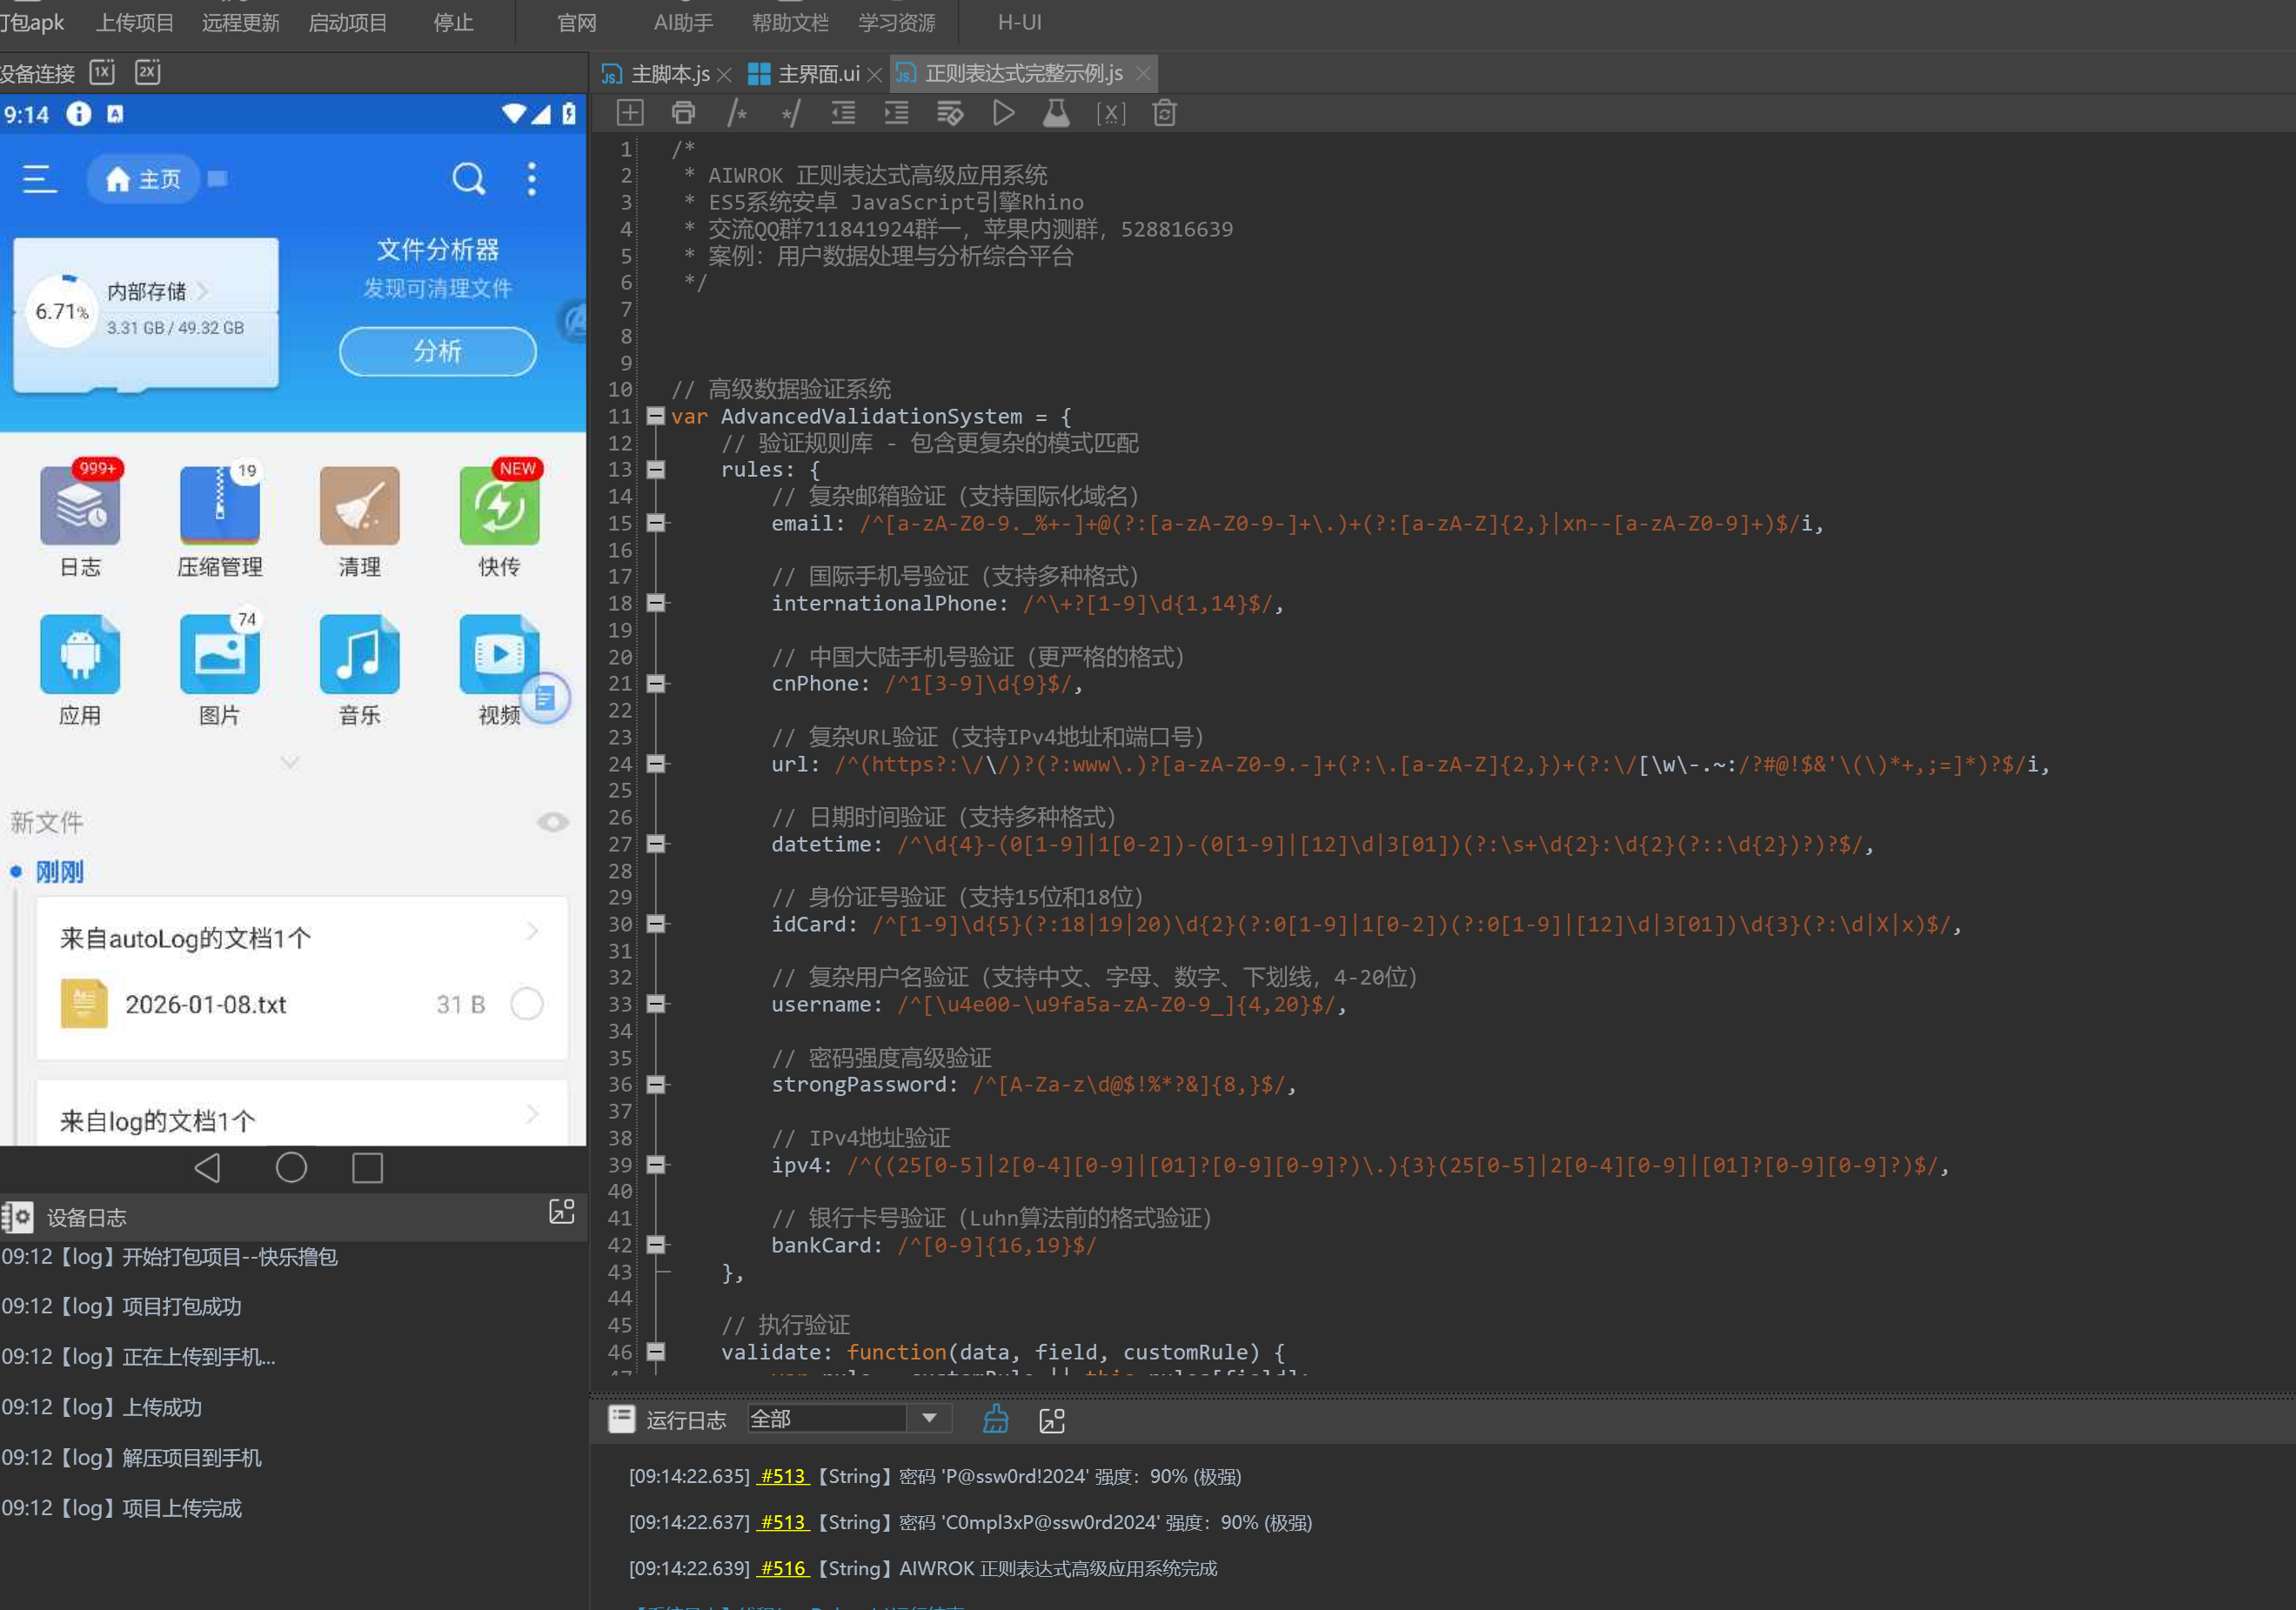Click the add block comment /* icon

[x=737, y=113]
